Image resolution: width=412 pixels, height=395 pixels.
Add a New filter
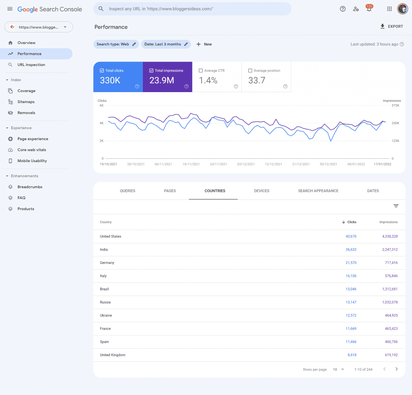pyautogui.click(x=204, y=44)
